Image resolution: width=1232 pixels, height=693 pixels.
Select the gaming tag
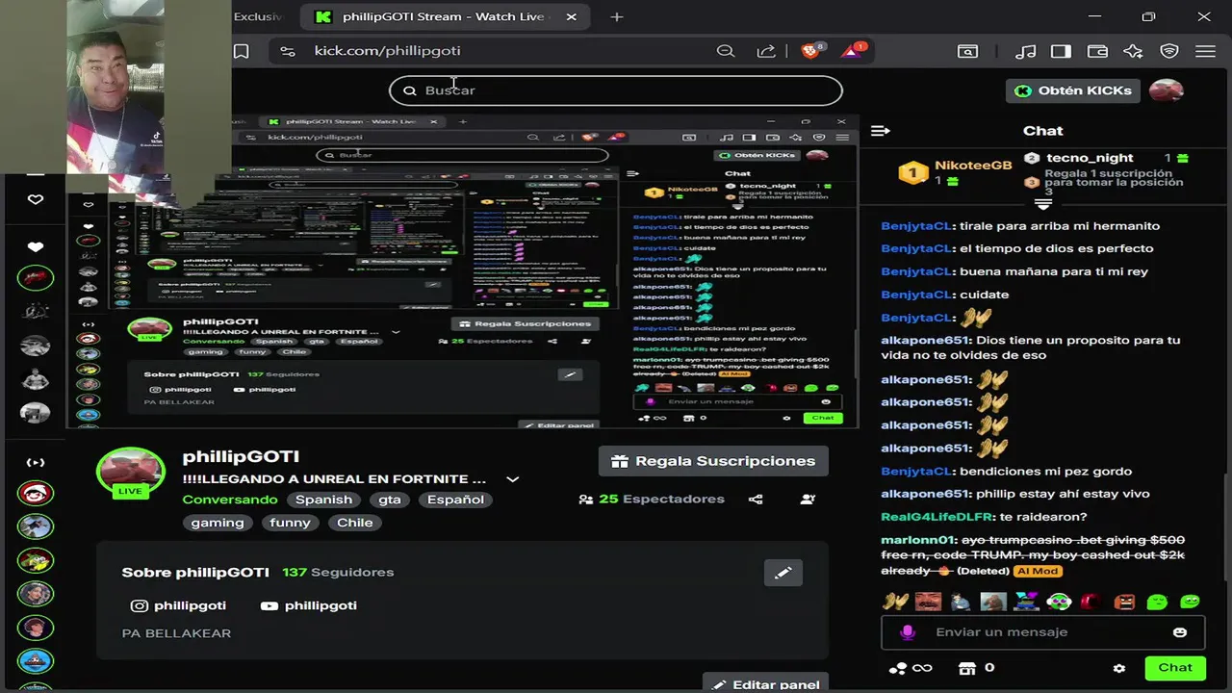click(218, 523)
